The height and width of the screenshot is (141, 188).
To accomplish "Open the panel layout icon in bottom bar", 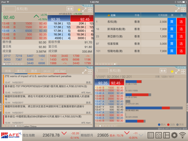I will (x=166, y=135).
